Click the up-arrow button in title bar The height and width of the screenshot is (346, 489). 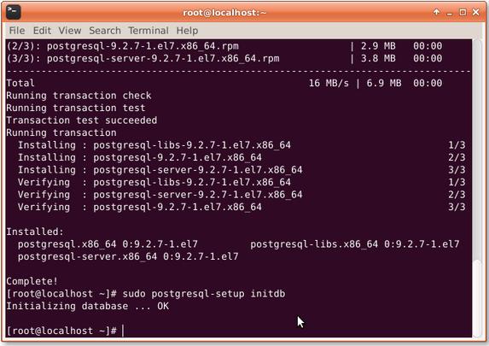[x=437, y=12]
